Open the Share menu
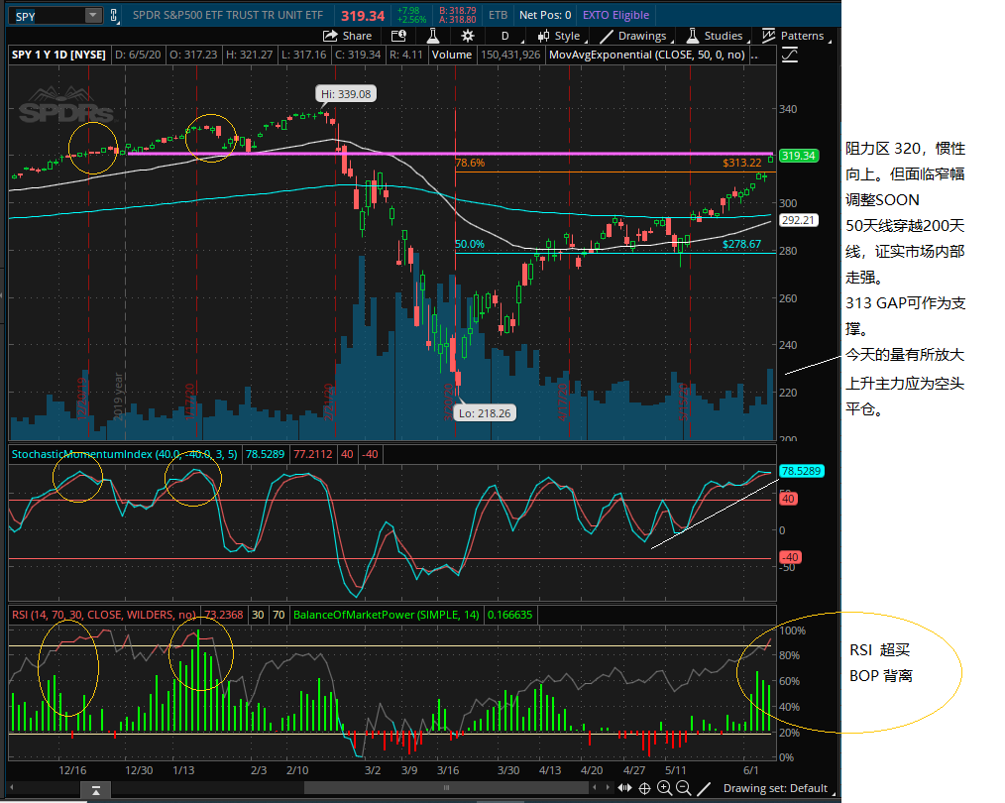 tap(348, 36)
